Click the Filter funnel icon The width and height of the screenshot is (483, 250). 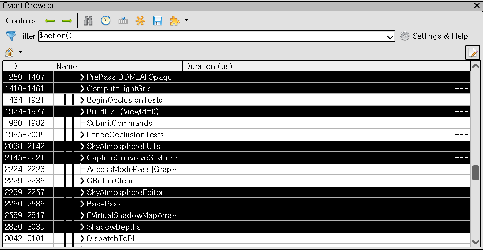point(11,36)
